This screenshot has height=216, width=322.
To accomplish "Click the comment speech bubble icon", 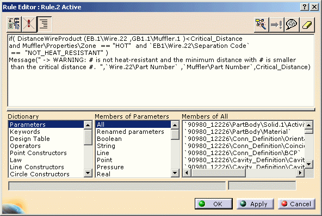I will tap(292, 24).
